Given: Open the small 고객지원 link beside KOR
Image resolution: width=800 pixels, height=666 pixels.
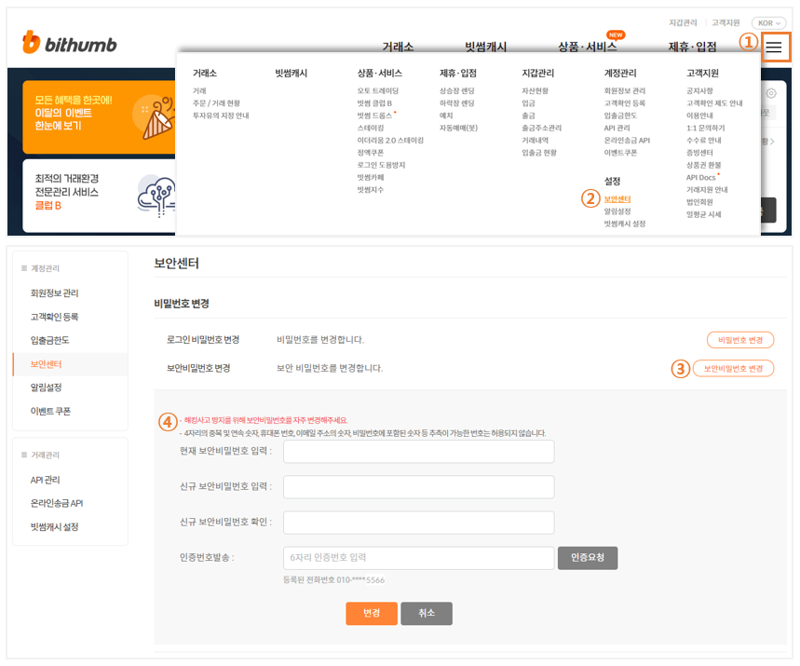Looking at the screenshot, I should [x=725, y=23].
